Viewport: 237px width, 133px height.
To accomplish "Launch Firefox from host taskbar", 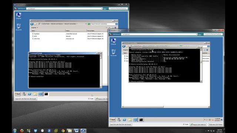I will [x=22, y=131].
